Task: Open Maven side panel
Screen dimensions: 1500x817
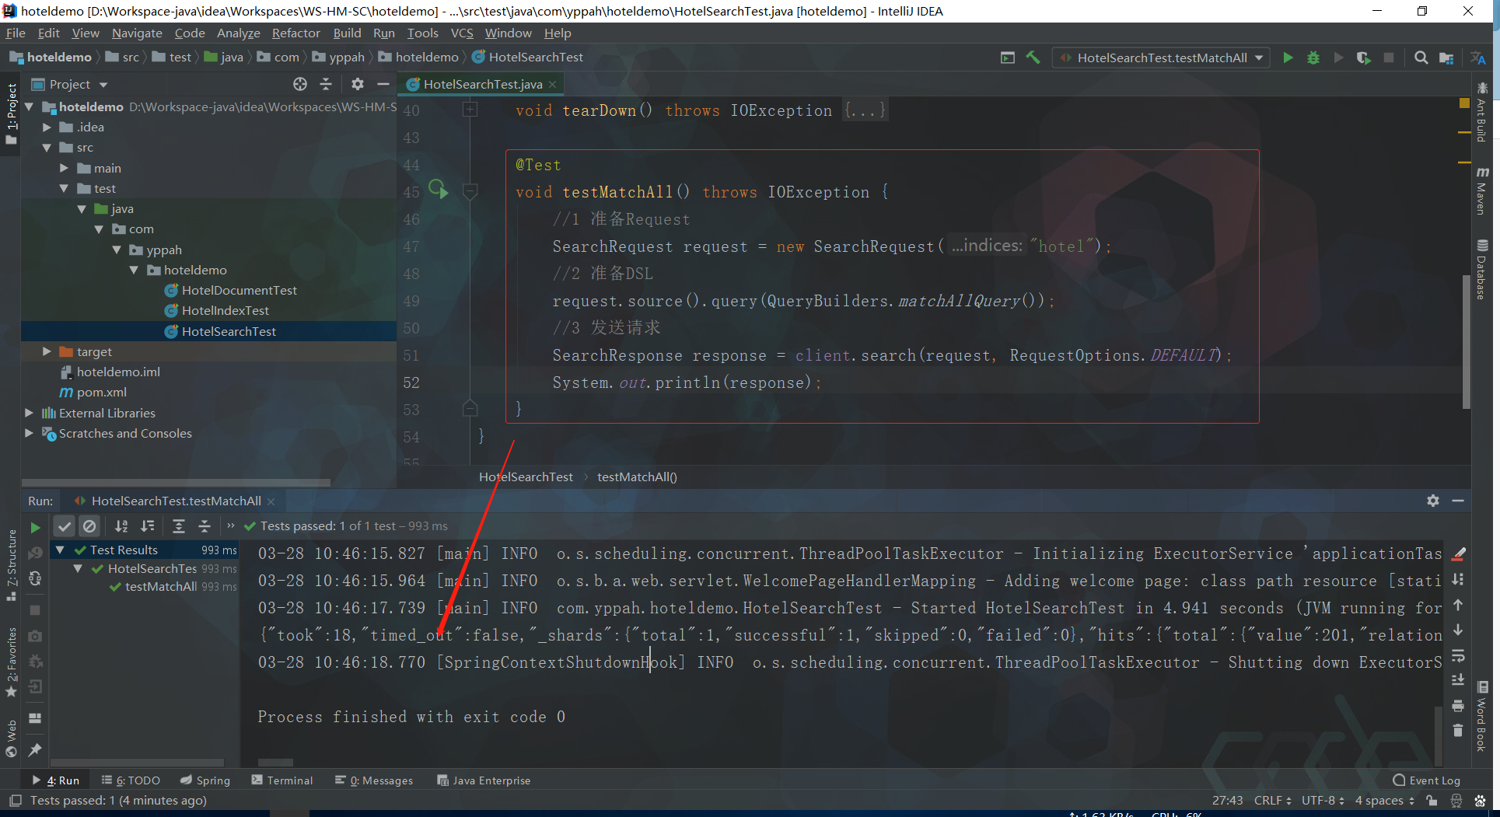Action: (x=1482, y=190)
